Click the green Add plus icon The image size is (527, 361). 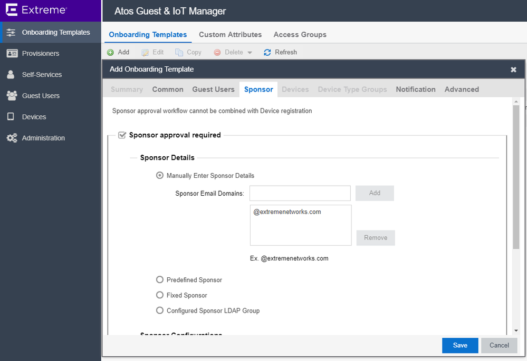(x=110, y=52)
